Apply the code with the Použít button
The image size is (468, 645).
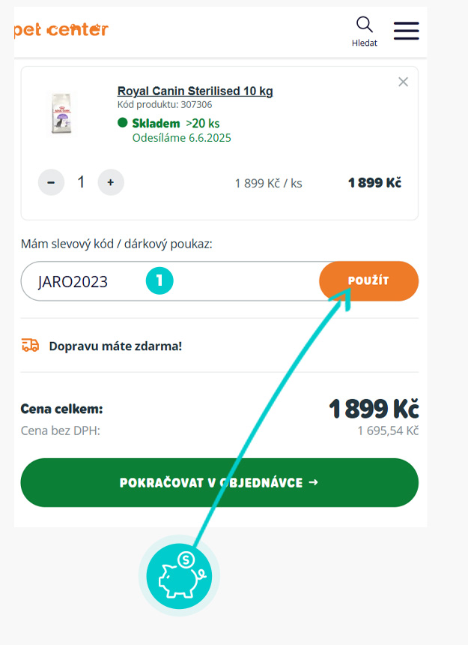(x=368, y=281)
